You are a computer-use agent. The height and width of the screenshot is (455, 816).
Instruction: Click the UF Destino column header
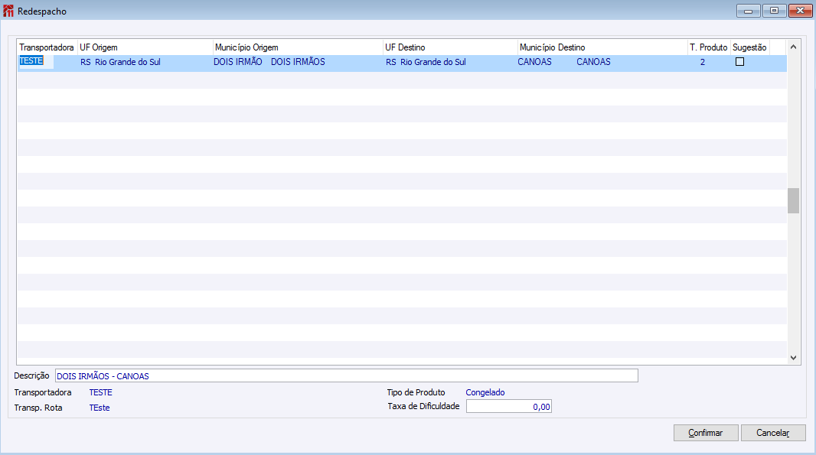(450, 47)
